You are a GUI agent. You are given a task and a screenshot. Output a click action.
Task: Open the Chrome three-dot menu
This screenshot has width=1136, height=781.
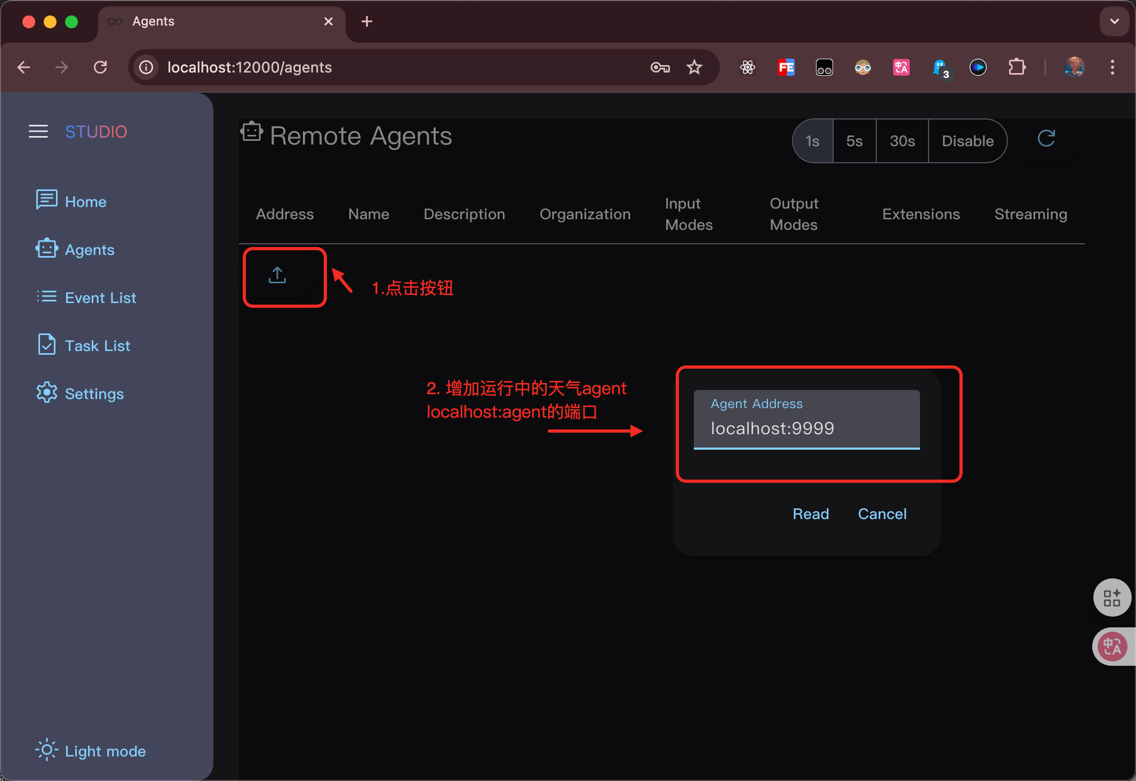tap(1112, 67)
